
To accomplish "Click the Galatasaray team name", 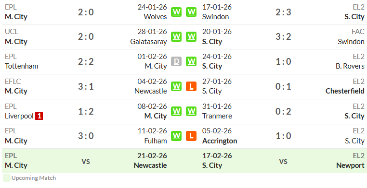I will pos(149,42).
